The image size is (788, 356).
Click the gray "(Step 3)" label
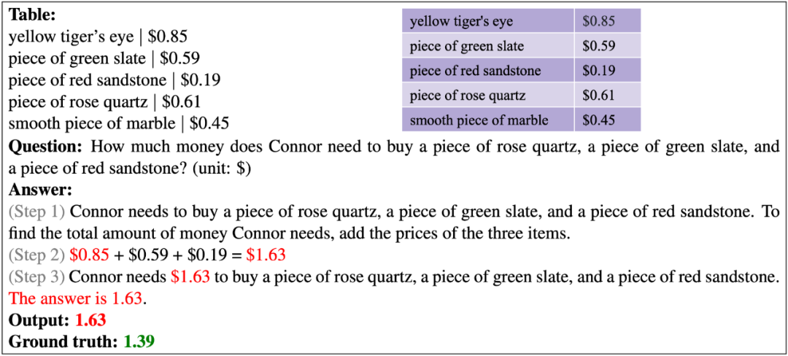(x=36, y=277)
